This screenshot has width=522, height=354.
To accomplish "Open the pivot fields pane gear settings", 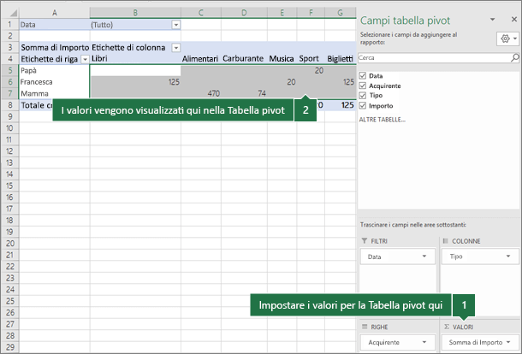I will click(x=508, y=39).
